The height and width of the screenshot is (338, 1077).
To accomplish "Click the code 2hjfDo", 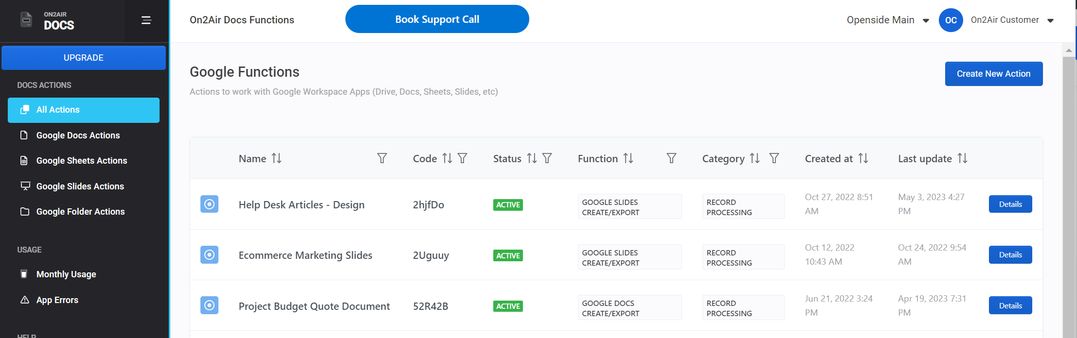I will [x=429, y=205].
